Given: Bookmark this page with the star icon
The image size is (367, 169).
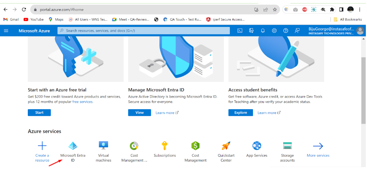Looking at the screenshot, I should pos(275,9).
